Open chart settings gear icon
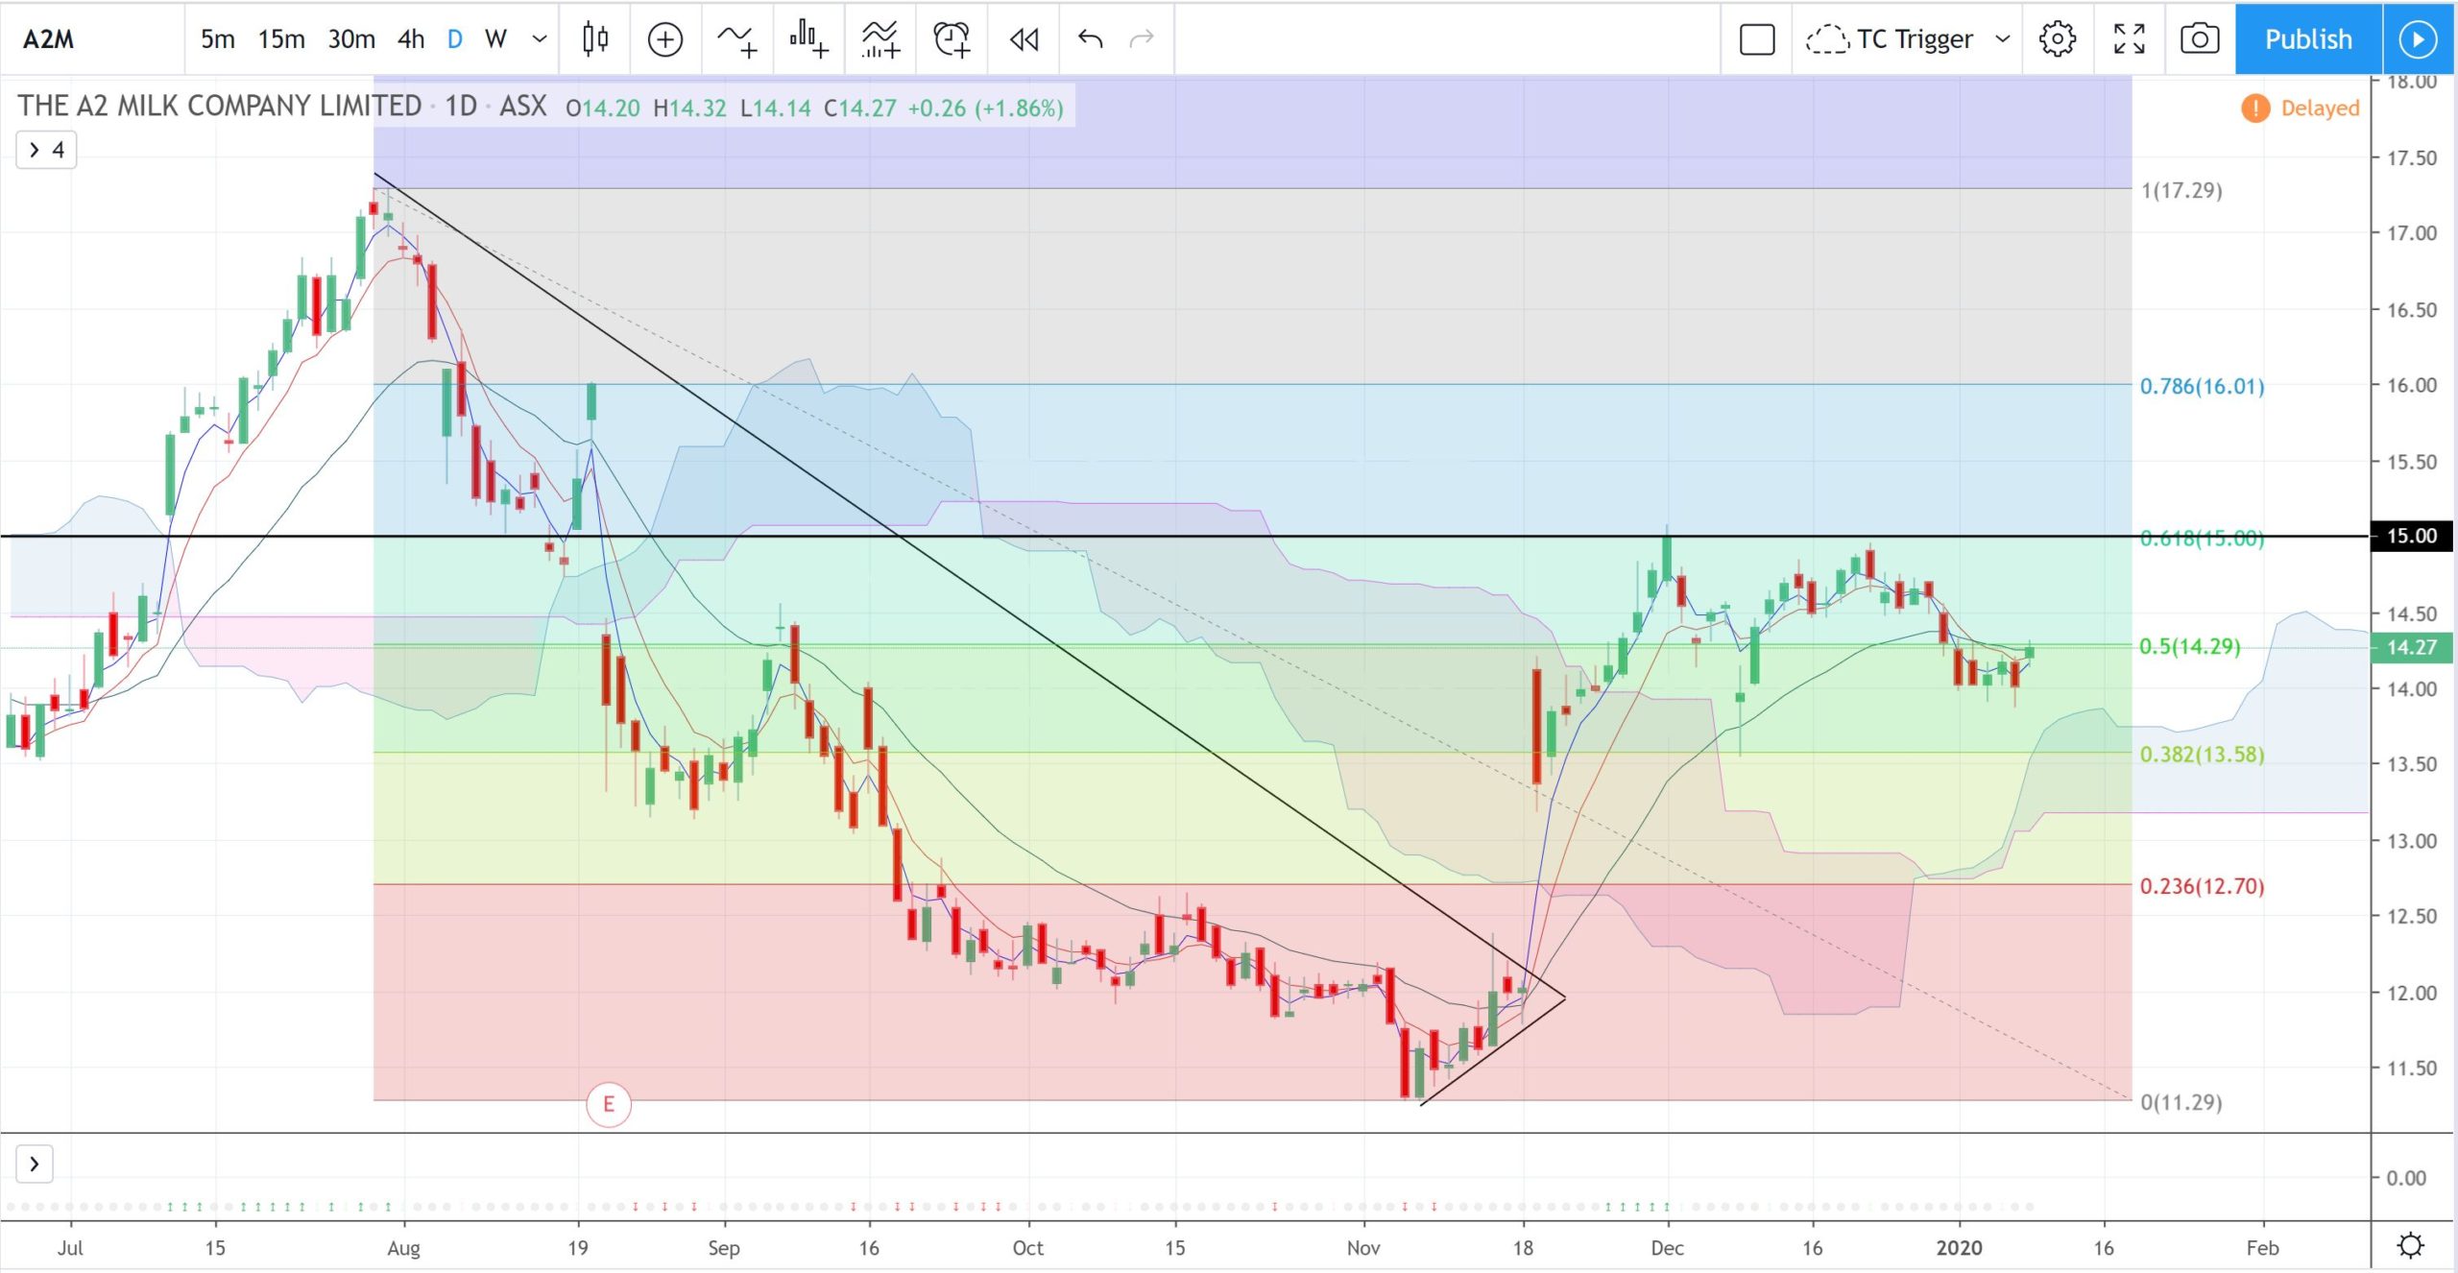Screen dimensions: 2458x1273 2057,39
